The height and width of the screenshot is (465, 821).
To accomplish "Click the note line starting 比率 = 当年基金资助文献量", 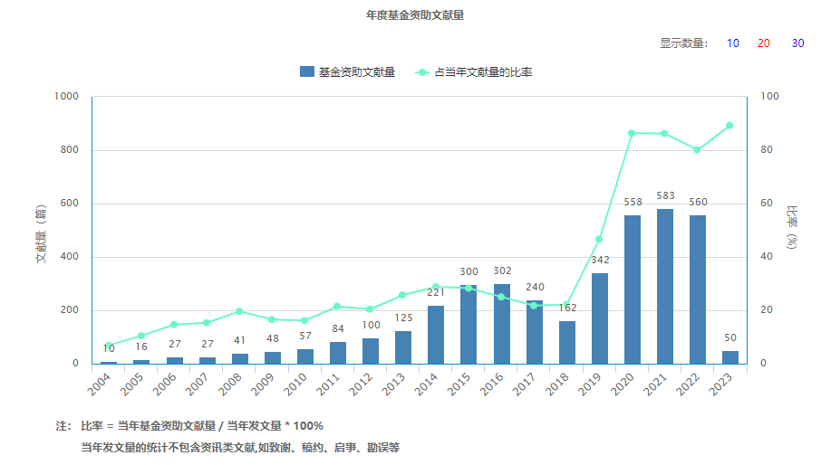I will pyautogui.click(x=201, y=426).
